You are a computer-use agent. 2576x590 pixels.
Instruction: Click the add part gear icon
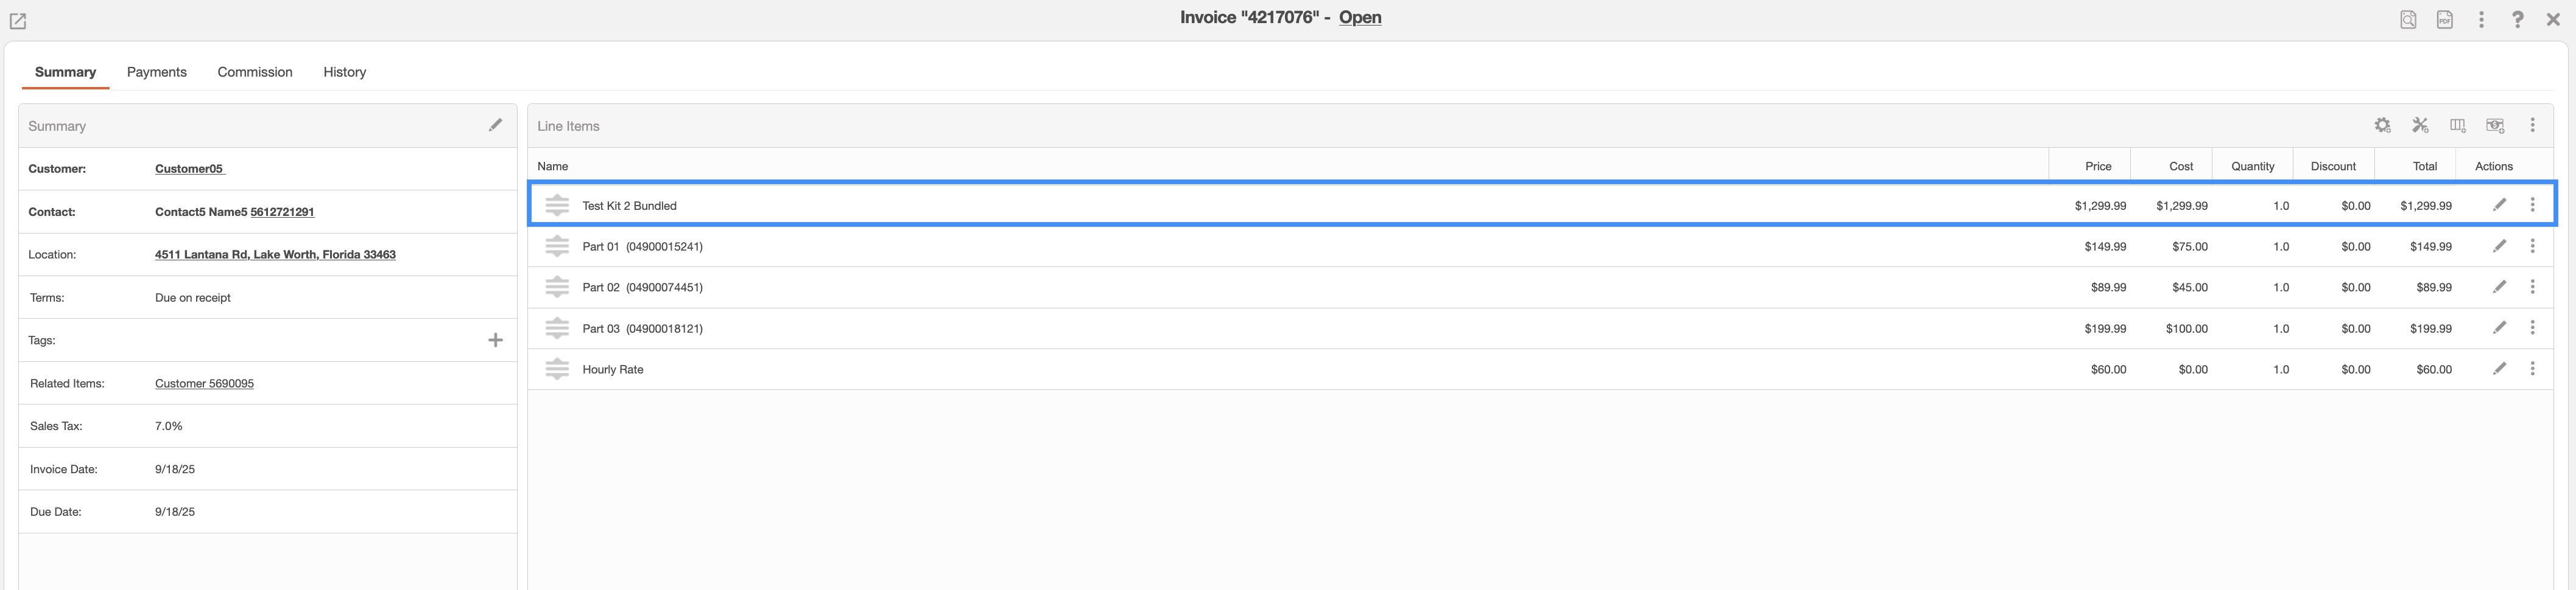2382,126
